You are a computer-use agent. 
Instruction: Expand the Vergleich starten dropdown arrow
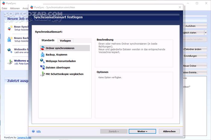(206, 33)
